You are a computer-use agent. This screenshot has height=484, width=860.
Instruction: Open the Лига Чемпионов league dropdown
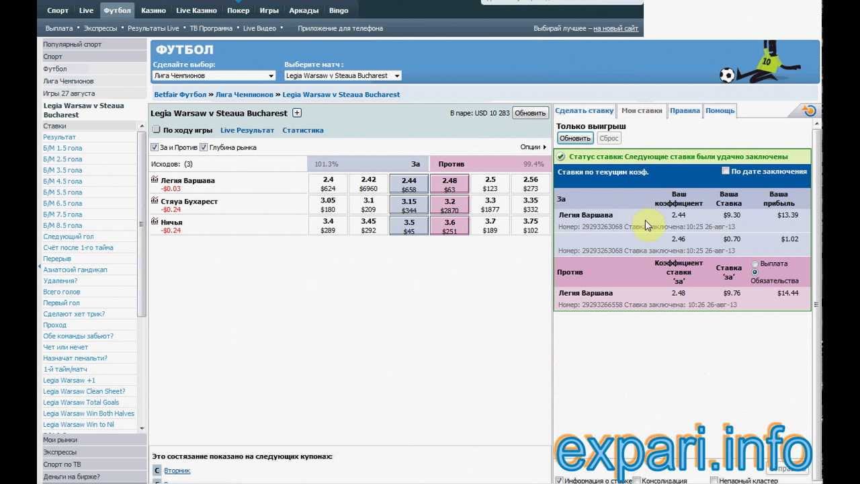pos(214,76)
